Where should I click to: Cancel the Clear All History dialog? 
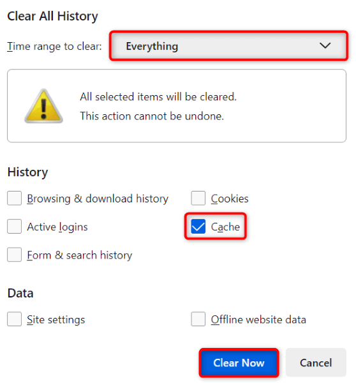[316, 363]
